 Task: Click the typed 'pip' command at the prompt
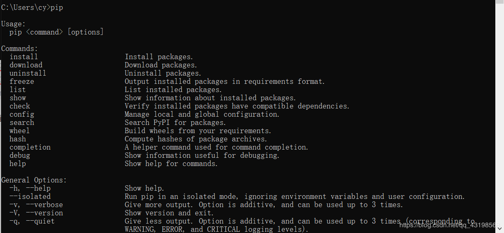57,7
